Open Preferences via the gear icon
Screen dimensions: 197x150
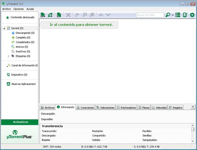point(192,15)
